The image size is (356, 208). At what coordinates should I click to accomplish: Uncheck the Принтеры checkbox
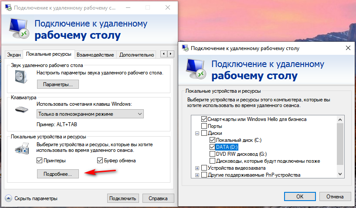[40, 161]
